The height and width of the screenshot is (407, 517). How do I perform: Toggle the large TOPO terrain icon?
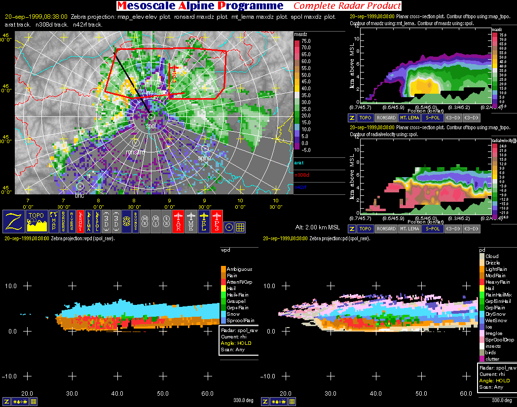click(36, 221)
